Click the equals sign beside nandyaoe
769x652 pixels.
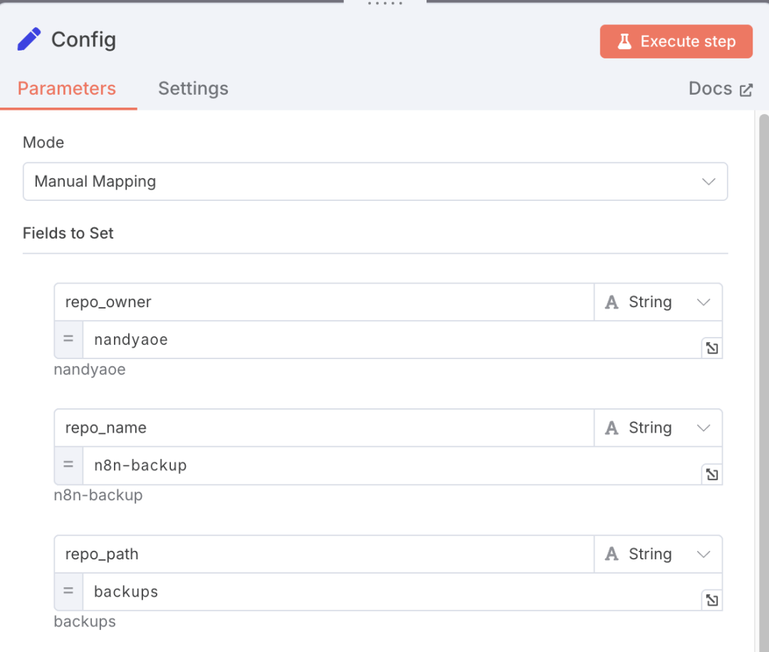click(x=68, y=339)
